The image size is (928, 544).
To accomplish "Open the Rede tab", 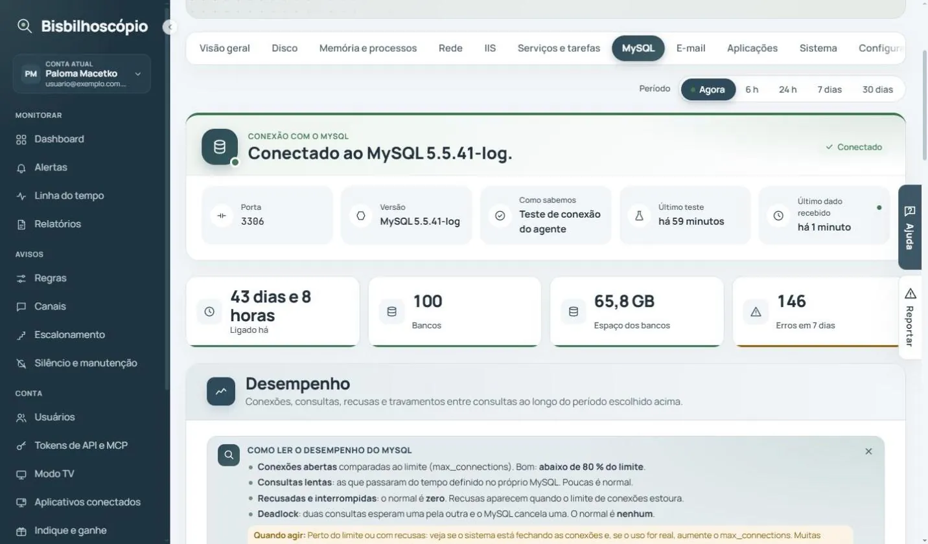I will (450, 48).
